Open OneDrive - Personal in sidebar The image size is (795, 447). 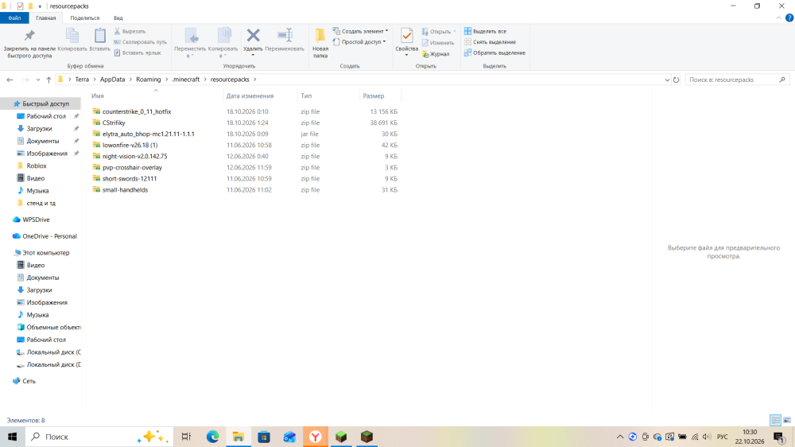point(49,236)
